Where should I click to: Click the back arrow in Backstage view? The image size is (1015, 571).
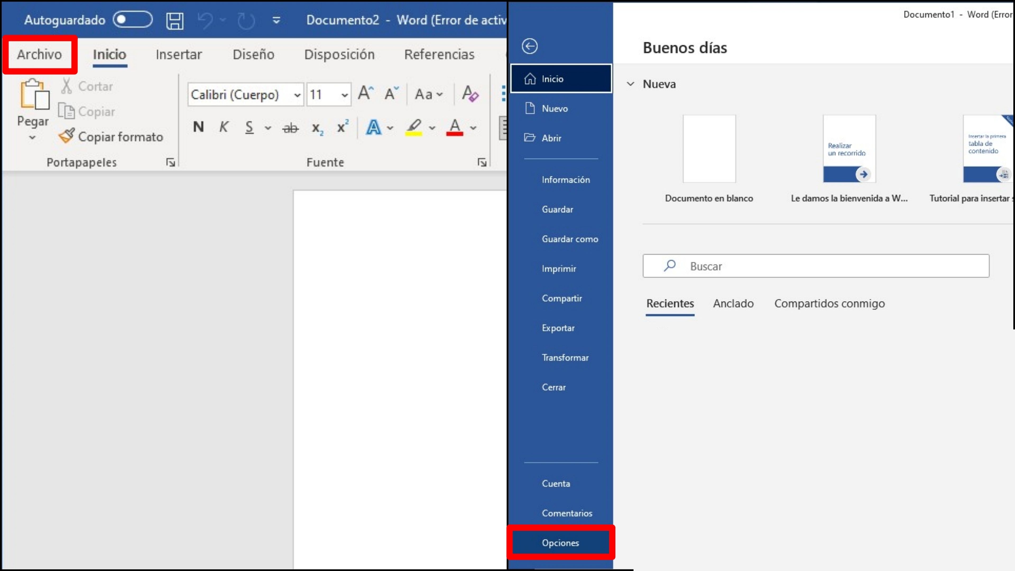[529, 46]
